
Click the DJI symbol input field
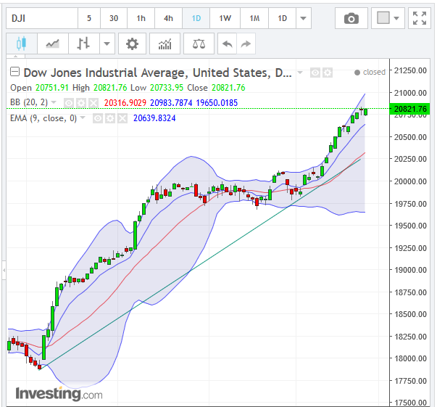[42, 18]
